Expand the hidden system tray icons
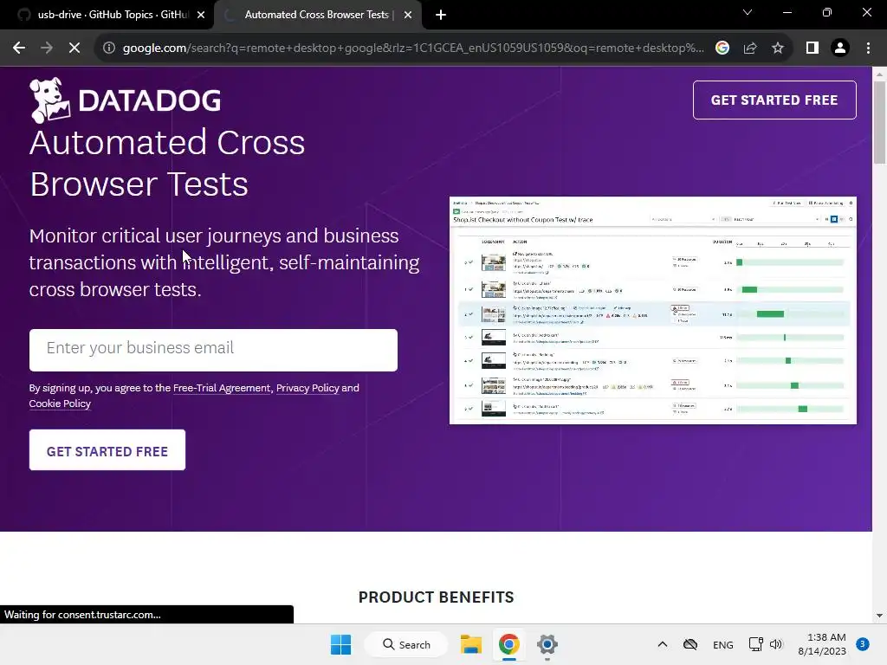Screen dimensions: 887x665 point(663,644)
